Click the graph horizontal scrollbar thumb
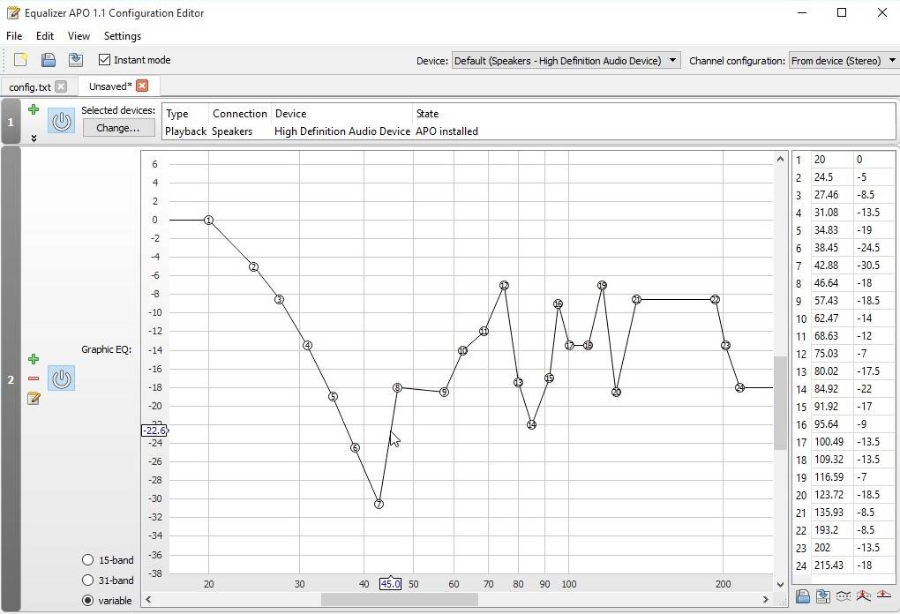This screenshot has width=900, height=614. coord(400,599)
